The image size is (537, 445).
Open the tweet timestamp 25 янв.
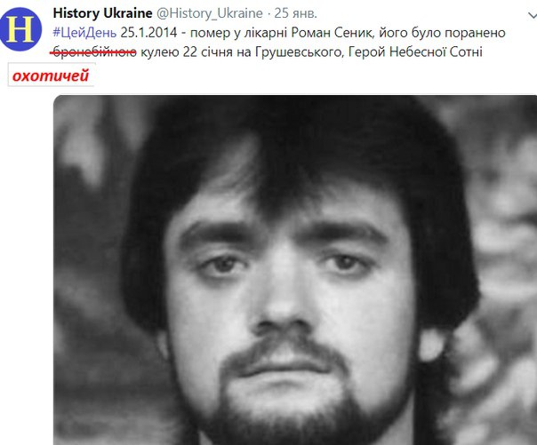[x=296, y=13]
